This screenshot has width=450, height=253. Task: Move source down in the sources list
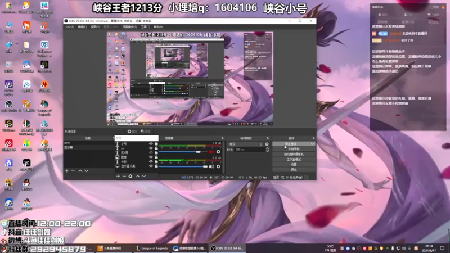click(144, 176)
